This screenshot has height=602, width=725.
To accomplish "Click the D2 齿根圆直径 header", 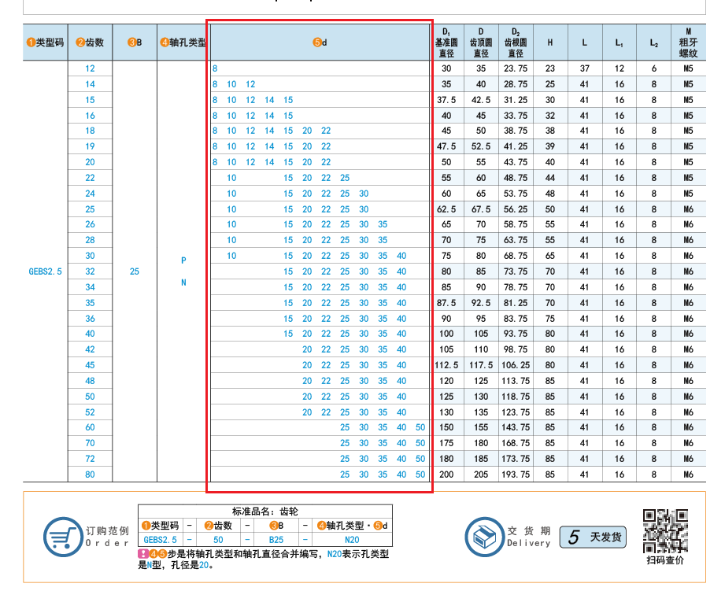I will point(516,42).
